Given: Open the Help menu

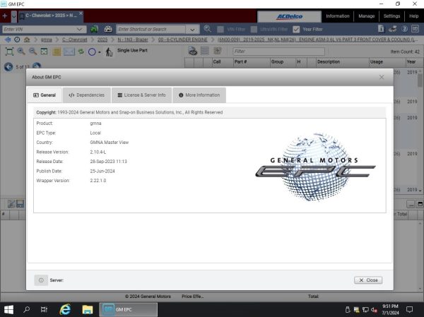Looking at the screenshot, I should point(413,16).
